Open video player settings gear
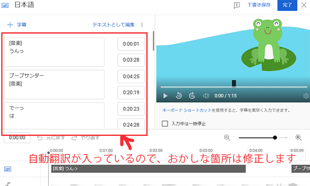The image size is (310, 186). (x=306, y=96)
